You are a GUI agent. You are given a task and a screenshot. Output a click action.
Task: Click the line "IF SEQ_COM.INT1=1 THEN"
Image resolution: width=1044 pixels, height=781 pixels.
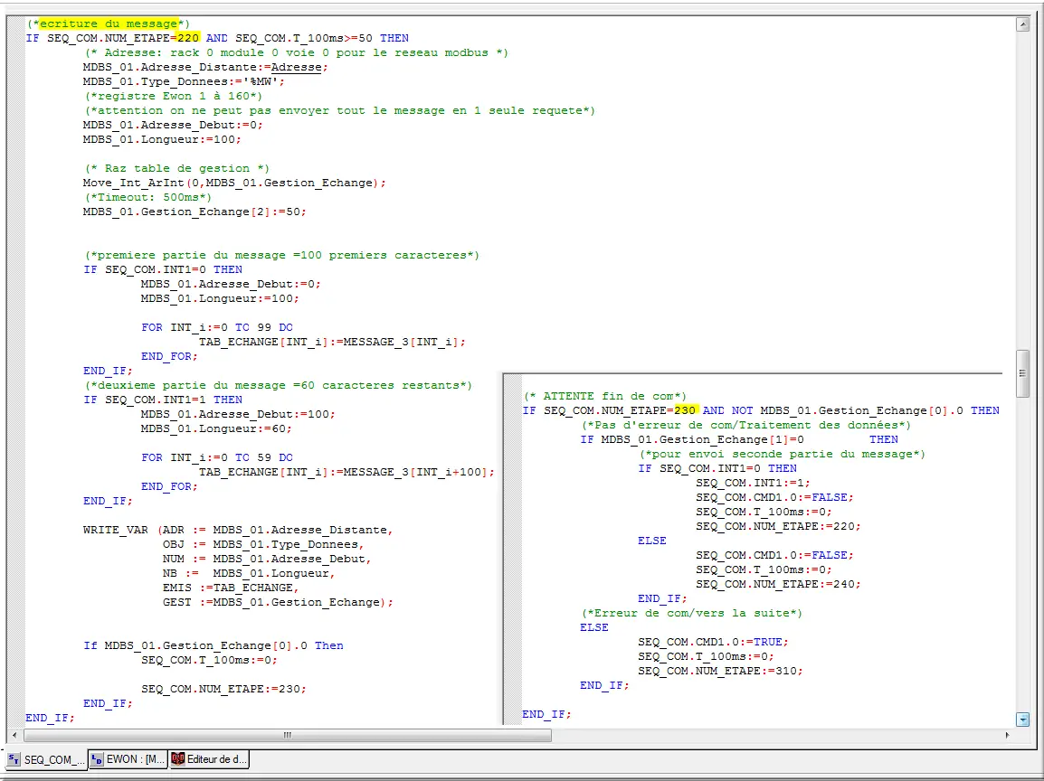coord(163,400)
